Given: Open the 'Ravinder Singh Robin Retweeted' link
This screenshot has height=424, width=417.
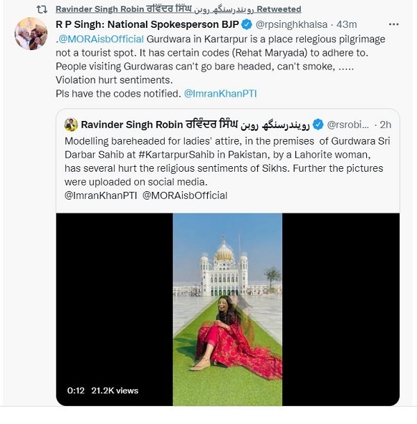Looking at the screenshot, I should [179, 9].
